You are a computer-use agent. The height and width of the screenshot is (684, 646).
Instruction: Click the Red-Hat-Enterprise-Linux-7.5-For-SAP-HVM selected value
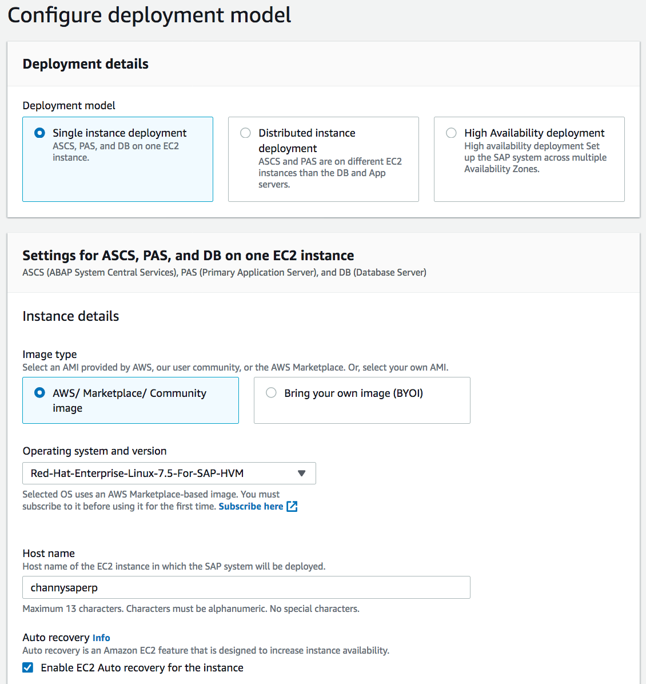click(x=137, y=474)
